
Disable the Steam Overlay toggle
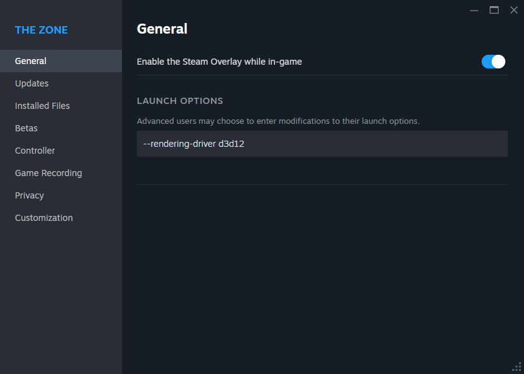tap(493, 62)
